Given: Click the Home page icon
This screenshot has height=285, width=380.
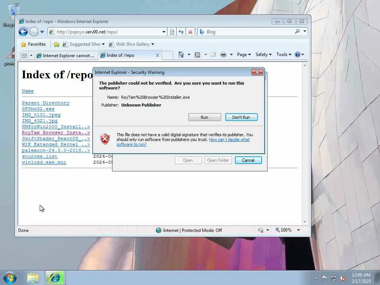Looking at the screenshot, I should coord(181,55).
